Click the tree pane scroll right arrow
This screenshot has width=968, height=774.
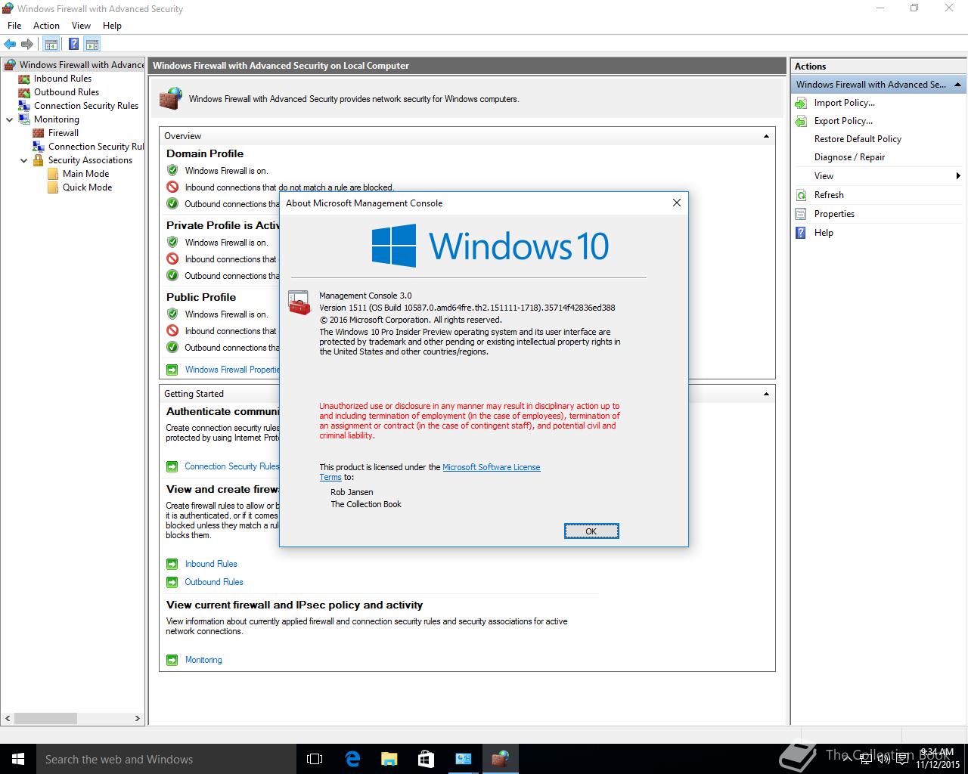point(138,718)
